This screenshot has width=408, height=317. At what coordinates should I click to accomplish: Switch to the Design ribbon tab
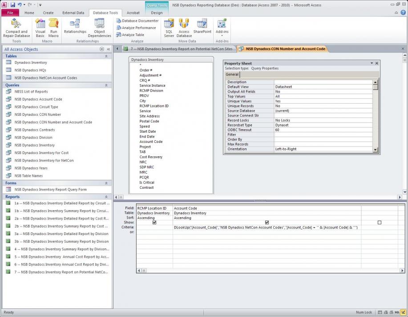tap(157, 13)
